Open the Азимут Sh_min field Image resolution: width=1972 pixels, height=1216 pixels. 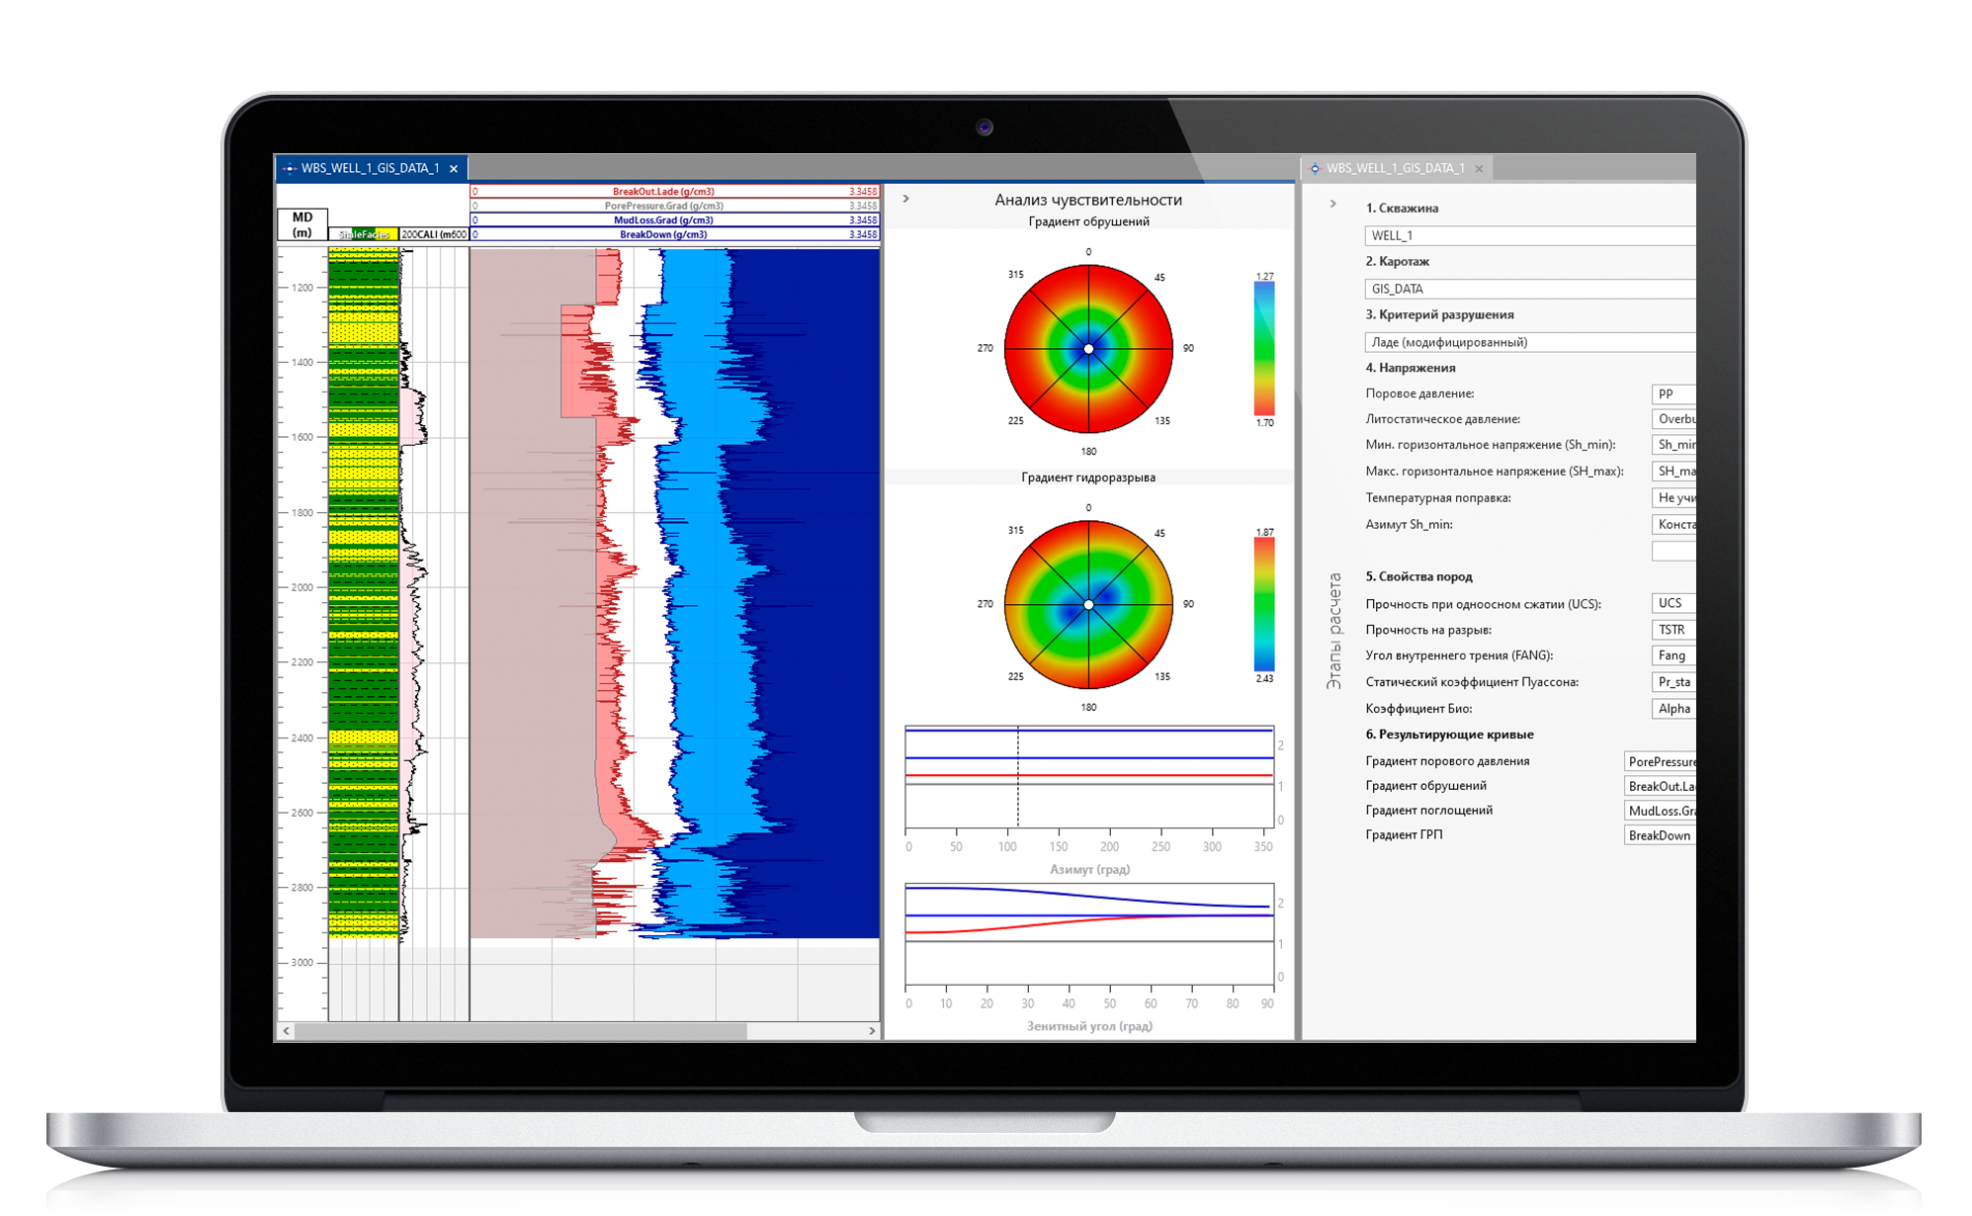(1673, 525)
